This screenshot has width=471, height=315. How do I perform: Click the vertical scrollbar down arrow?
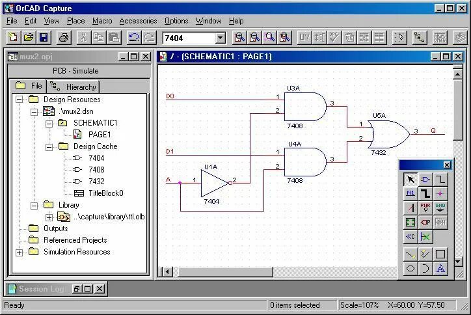point(457,262)
